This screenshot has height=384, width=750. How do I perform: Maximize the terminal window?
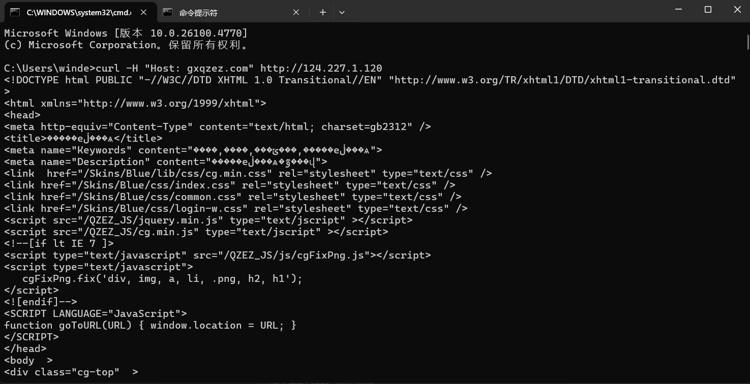pyautogui.click(x=708, y=10)
